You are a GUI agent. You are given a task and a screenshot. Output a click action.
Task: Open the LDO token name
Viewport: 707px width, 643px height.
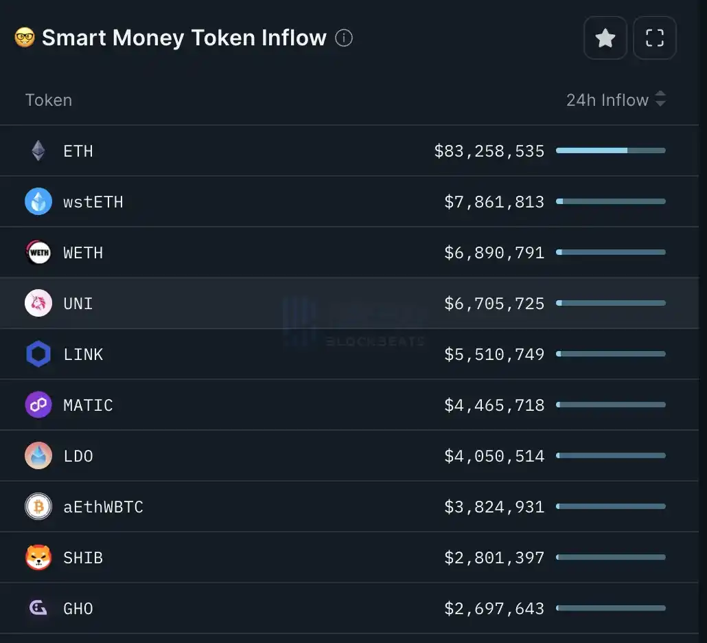[78, 456]
